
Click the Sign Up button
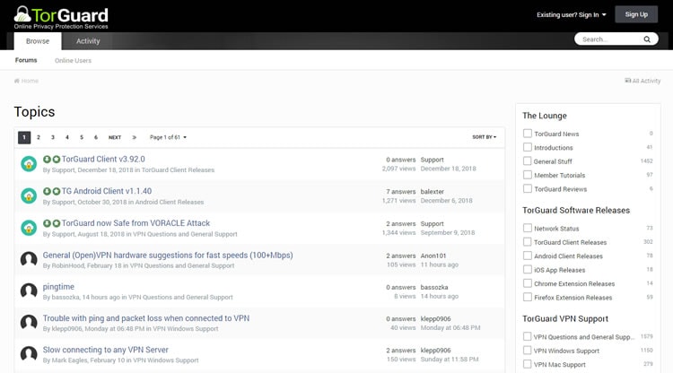636,14
